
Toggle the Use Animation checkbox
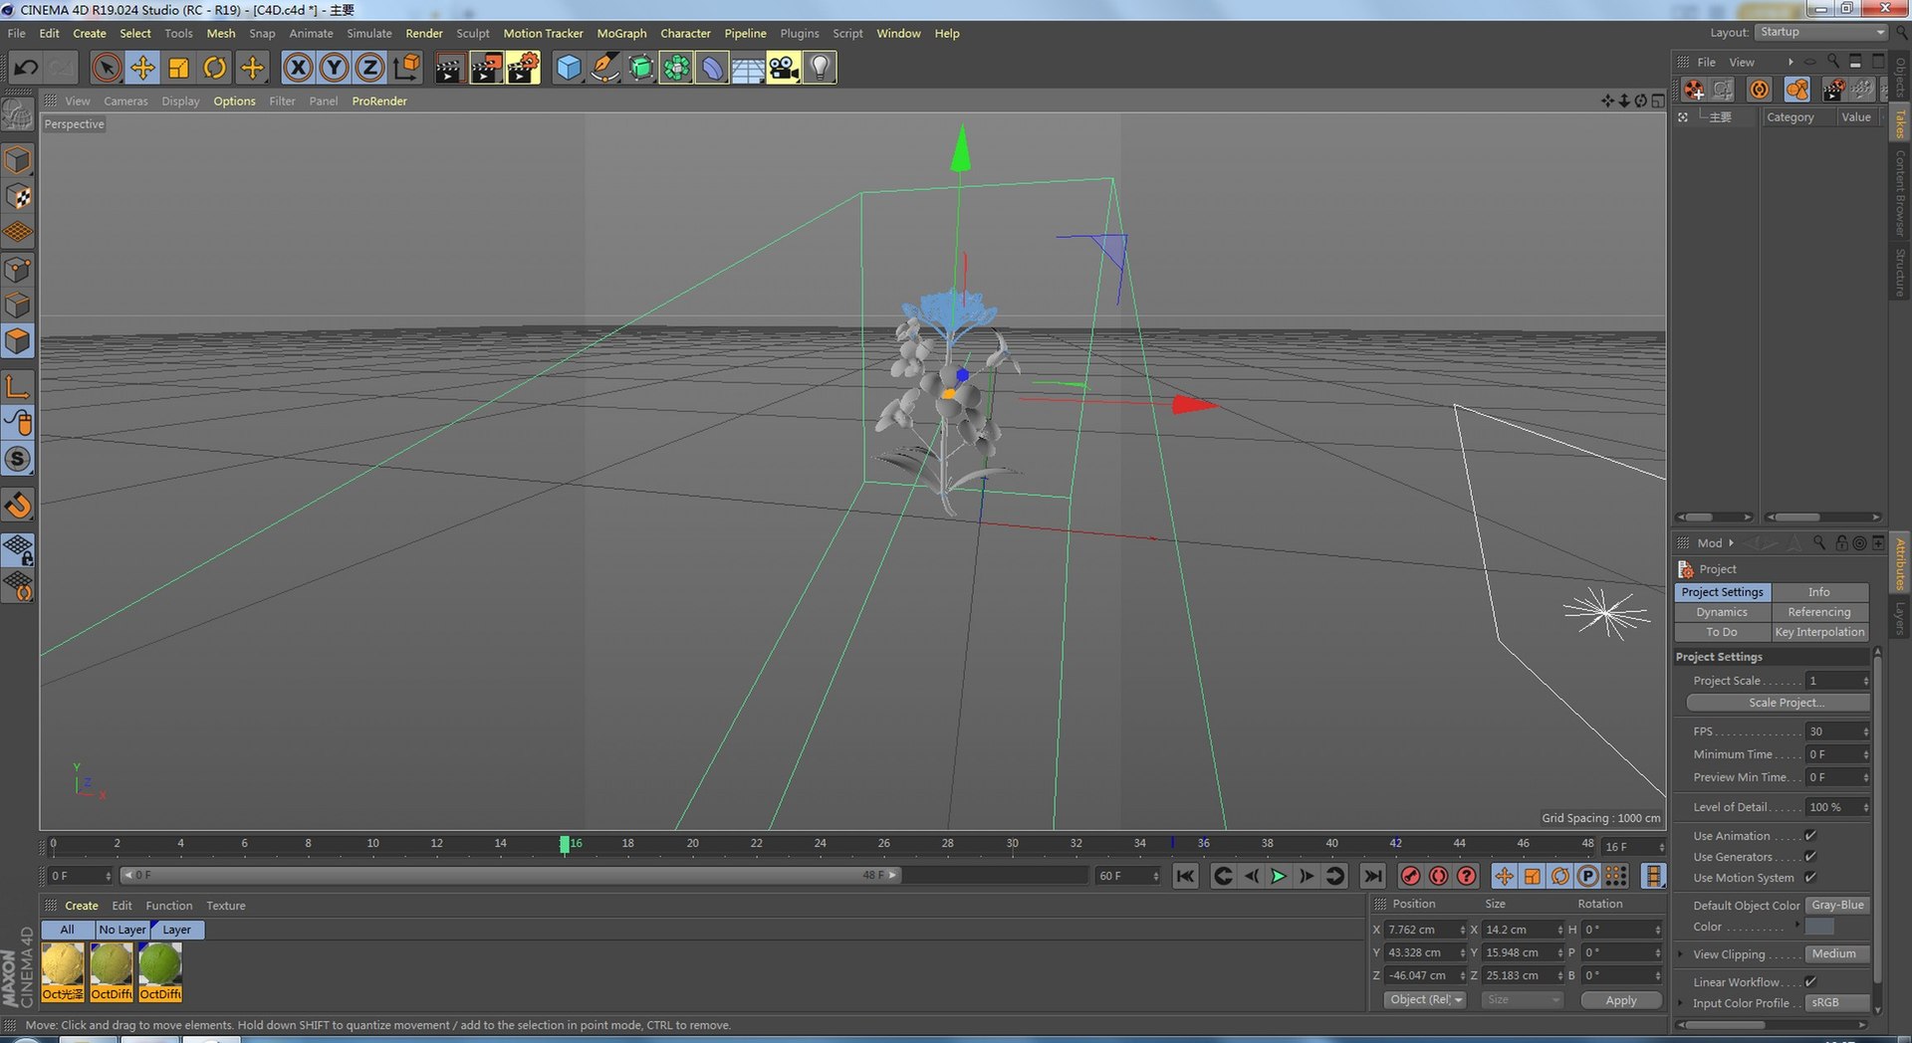(x=1810, y=836)
